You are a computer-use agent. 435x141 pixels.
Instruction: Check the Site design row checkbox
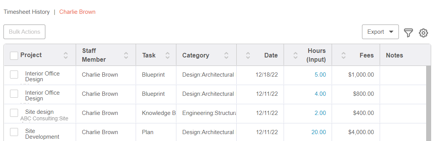click(x=14, y=113)
